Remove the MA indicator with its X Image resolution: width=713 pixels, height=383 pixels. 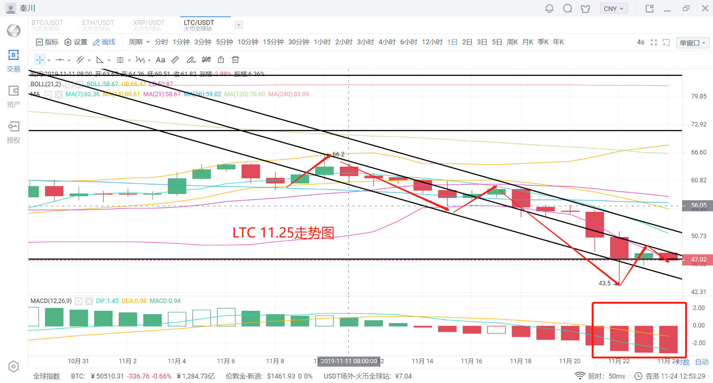[x=58, y=95]
